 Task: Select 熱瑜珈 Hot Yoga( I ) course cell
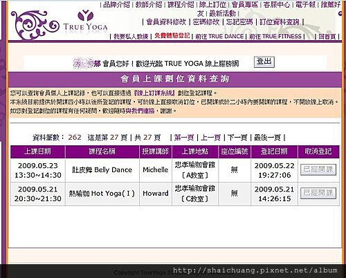coord(102,194)
